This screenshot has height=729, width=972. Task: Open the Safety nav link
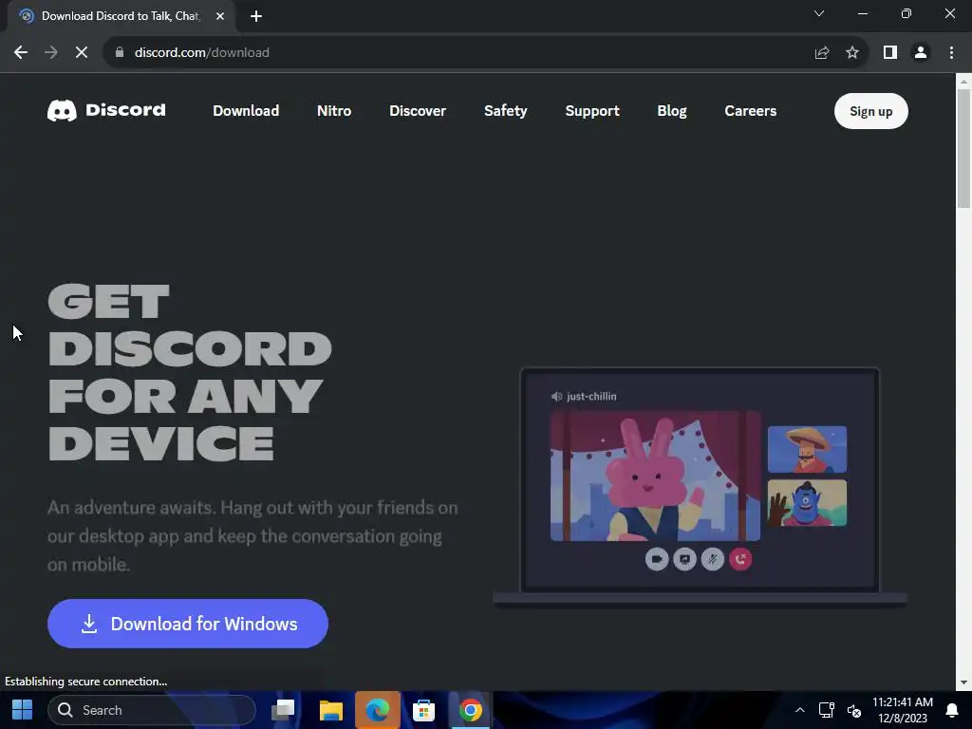pyautogui.click(x=506, y=111)
